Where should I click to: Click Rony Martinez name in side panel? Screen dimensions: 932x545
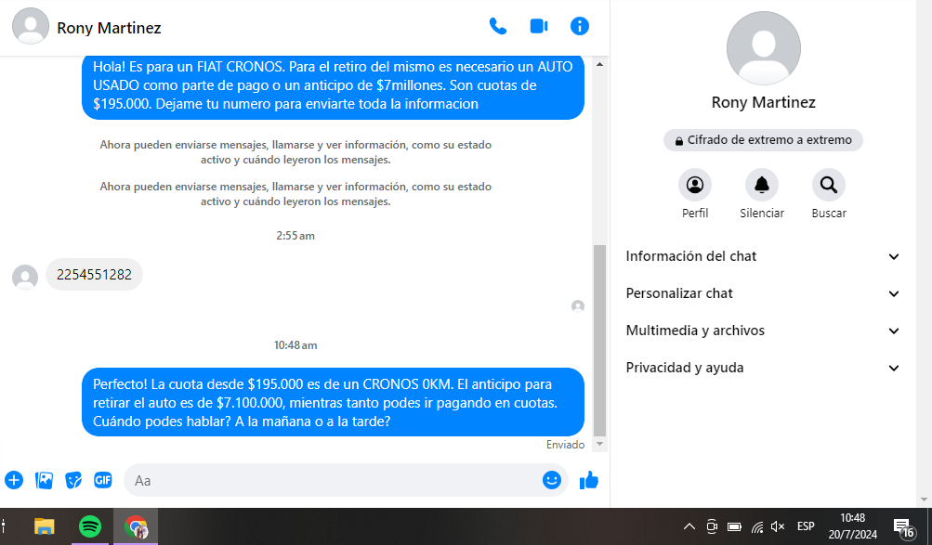click(763, 103)
